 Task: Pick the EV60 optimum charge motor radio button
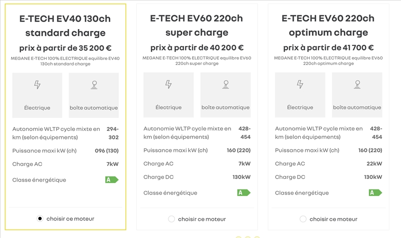click(x=303, y=219)
